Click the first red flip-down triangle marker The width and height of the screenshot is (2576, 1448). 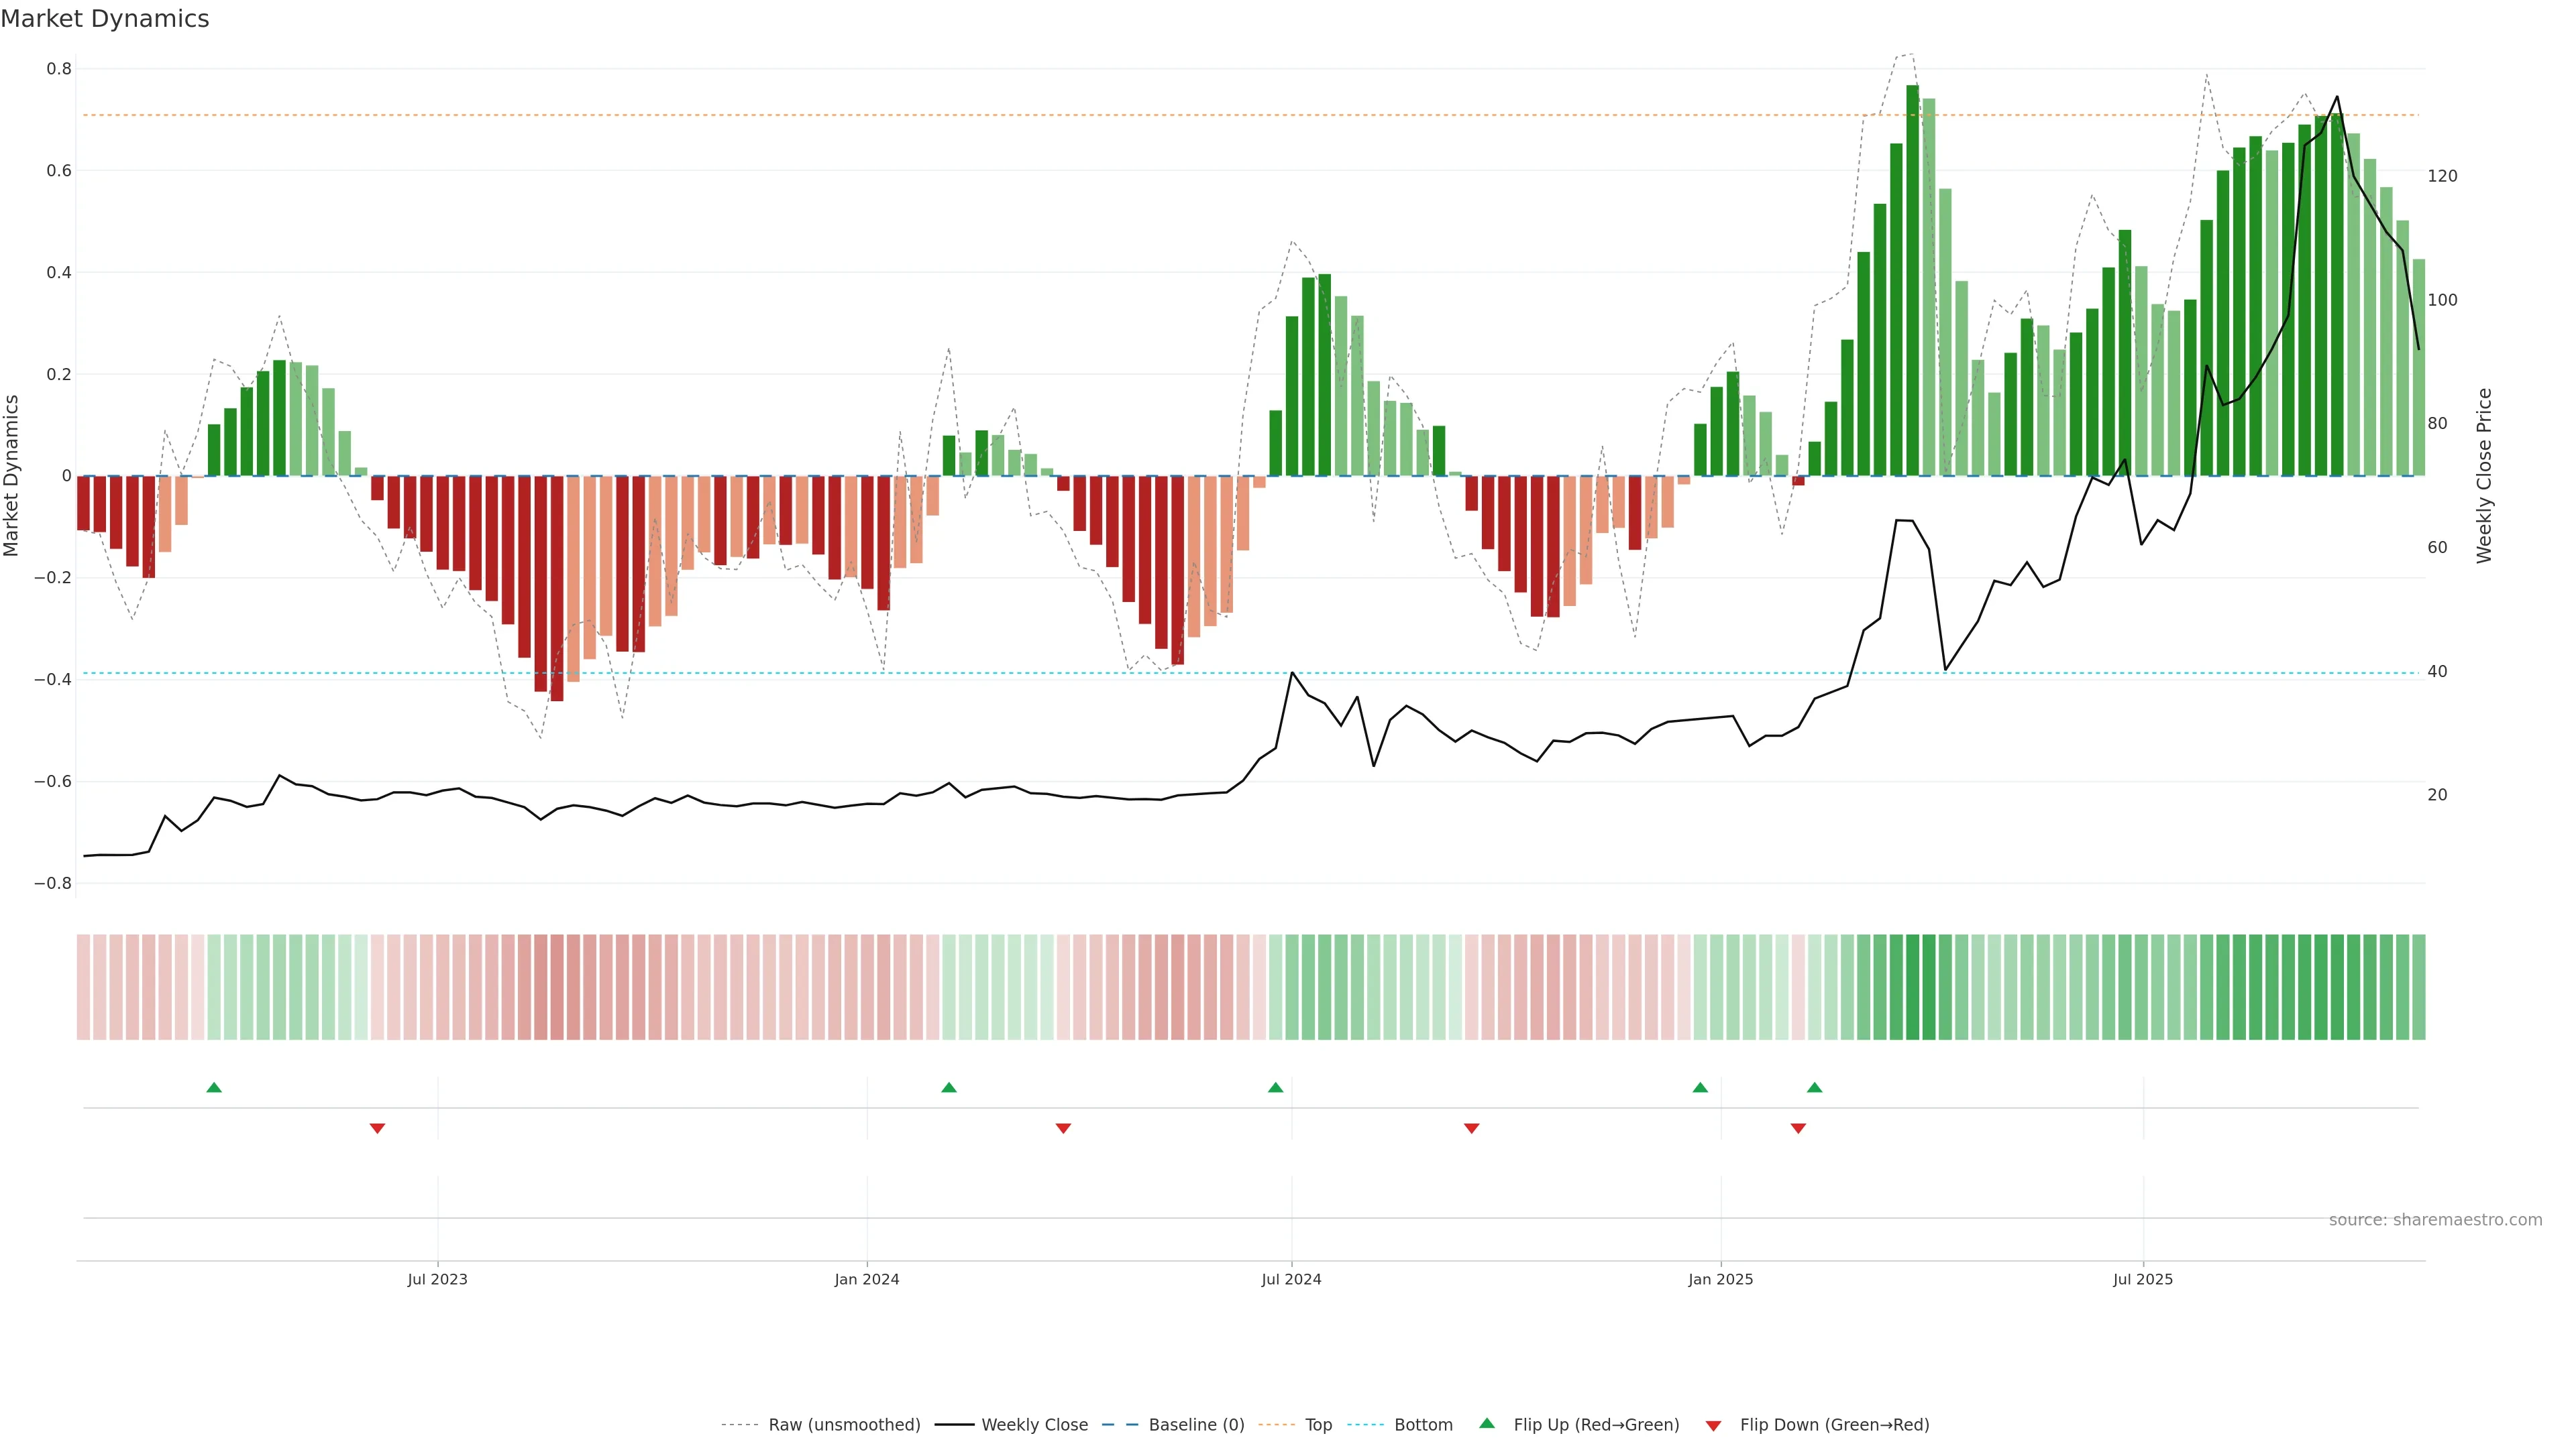pos(377,1128)
